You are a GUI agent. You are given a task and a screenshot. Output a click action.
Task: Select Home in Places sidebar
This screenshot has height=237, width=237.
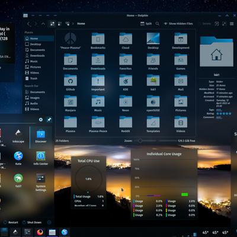39,39
